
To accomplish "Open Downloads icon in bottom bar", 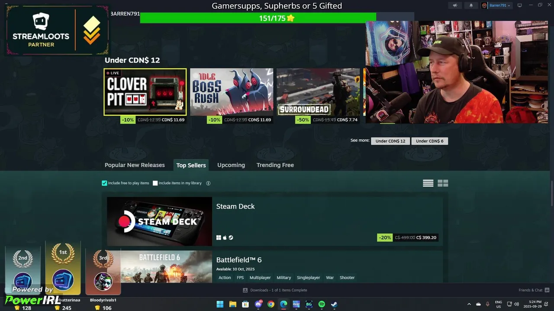I will tap(245, 290).
